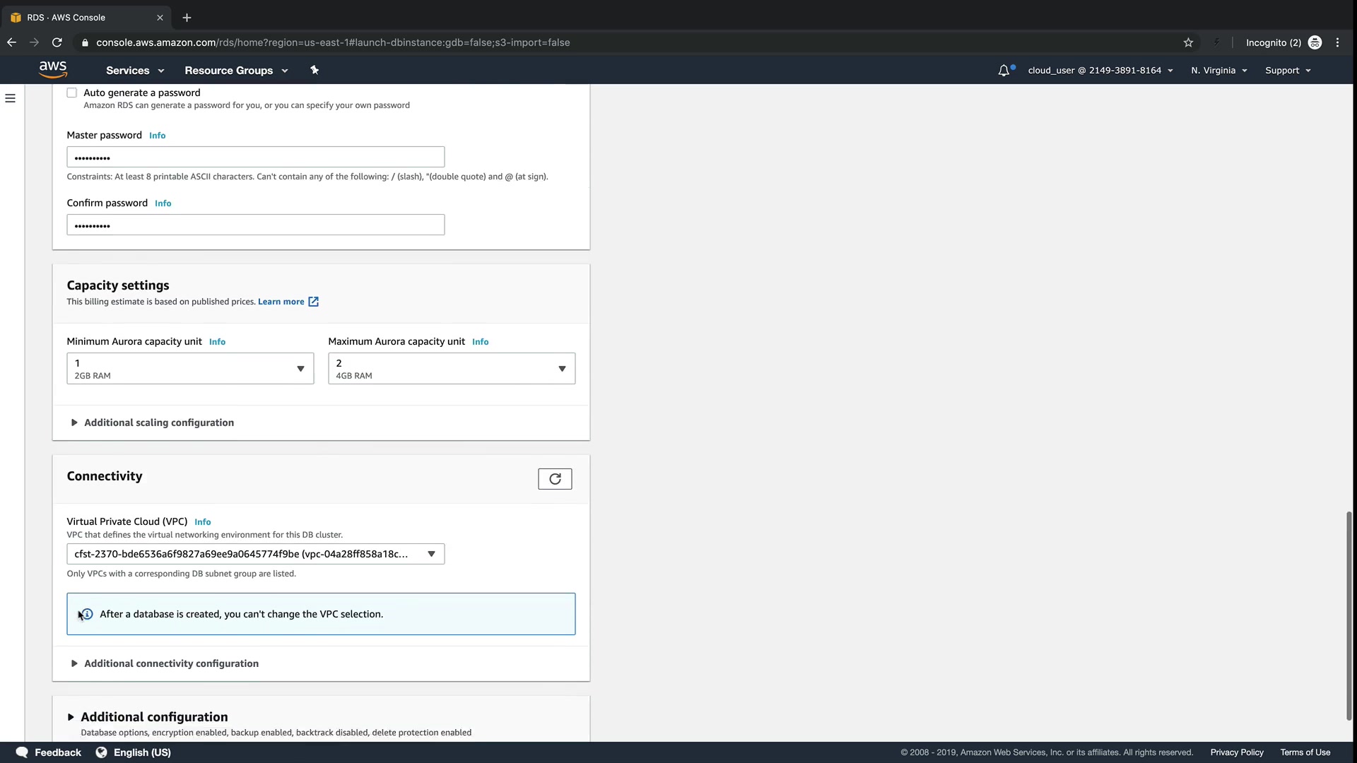The width and height of the screenshot is (1357, 763).
Task: Refresh the Connectivity section
Action: 555,479
